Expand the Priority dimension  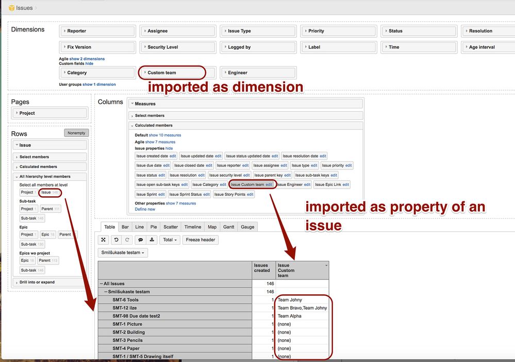pyautogui.click(x=339, y=31)
